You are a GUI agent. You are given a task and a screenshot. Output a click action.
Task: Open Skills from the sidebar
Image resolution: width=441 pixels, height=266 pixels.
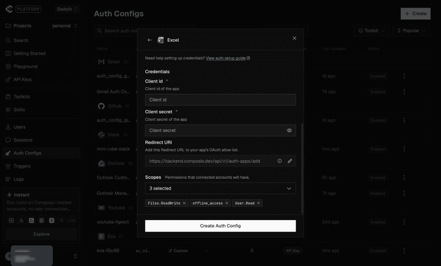[x=41, y=110]
